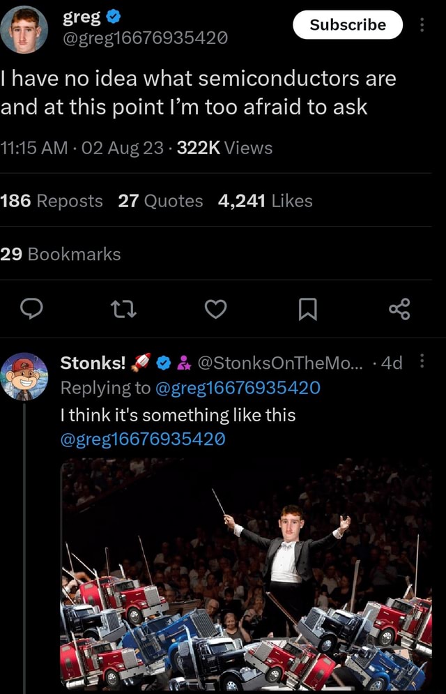Open the conductor and trucks image
The height and width of the screenshot is (694, 446).
[246, 573]
